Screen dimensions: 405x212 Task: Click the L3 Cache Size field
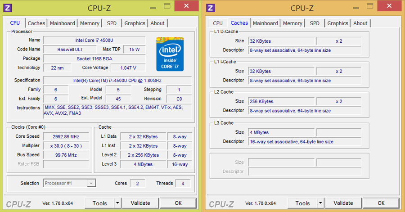coord(281,132)
